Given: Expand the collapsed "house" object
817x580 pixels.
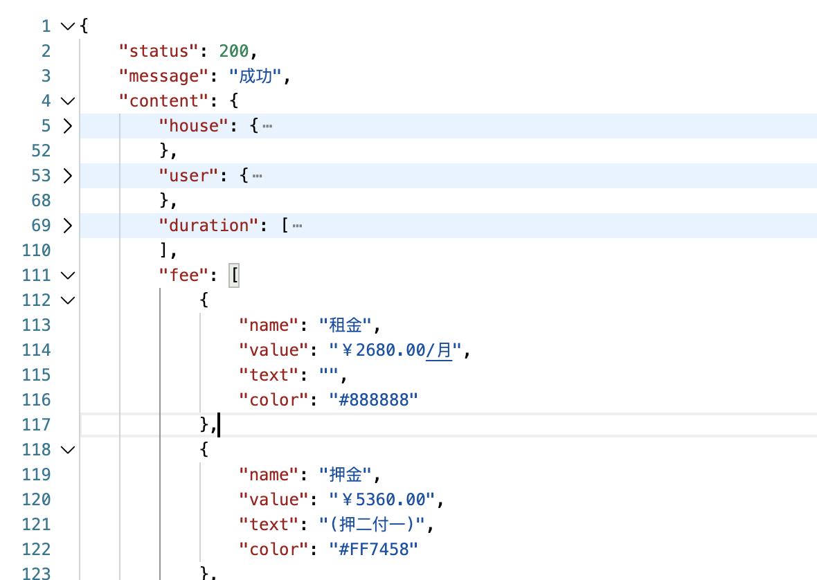Looking at the screenshot, I should (67, 125).
